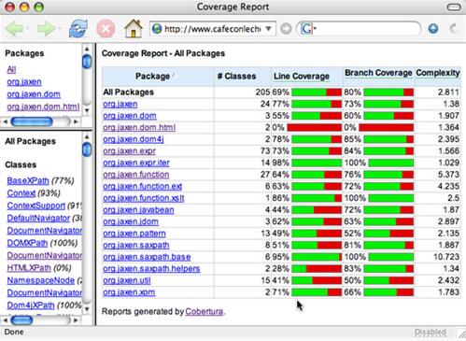Click the Packages horizontal scrollbar thumb
The image size is (466, 341).
click(32, 121)
